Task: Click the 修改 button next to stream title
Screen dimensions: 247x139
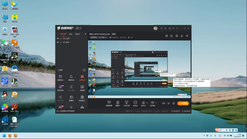Action: [x=114, y=34]
